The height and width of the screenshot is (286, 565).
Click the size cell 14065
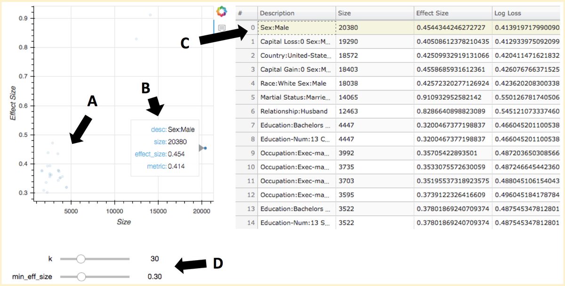pyautogui.click(x=374, y=97)
